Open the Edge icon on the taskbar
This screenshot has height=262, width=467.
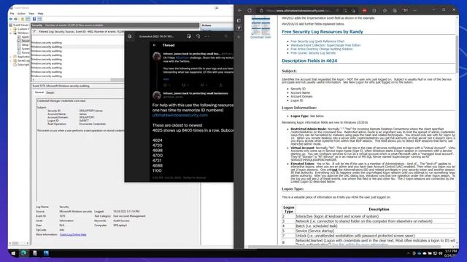tap(23, 253)
